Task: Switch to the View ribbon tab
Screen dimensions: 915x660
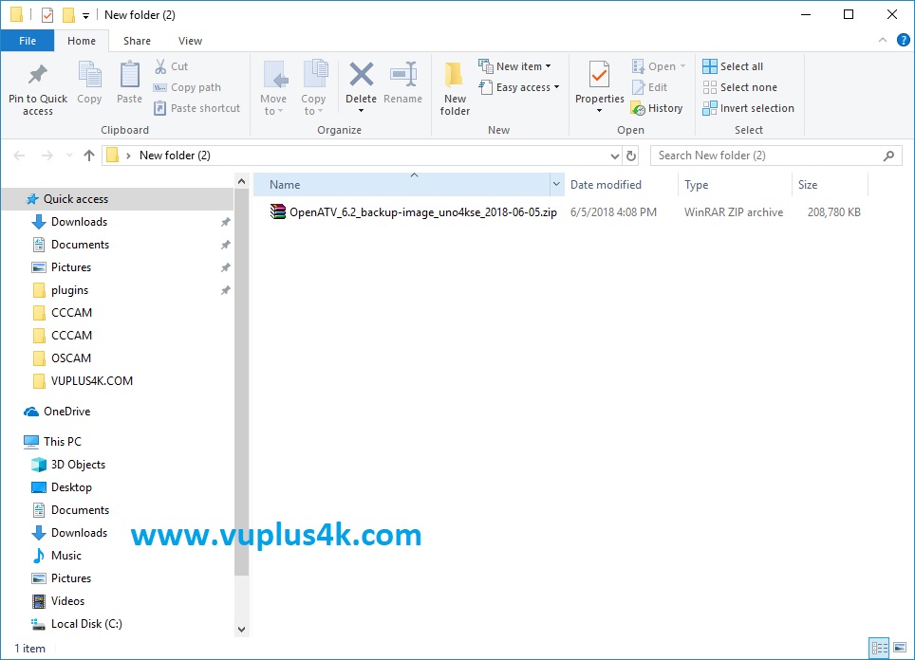Action: tap(190, 41)
